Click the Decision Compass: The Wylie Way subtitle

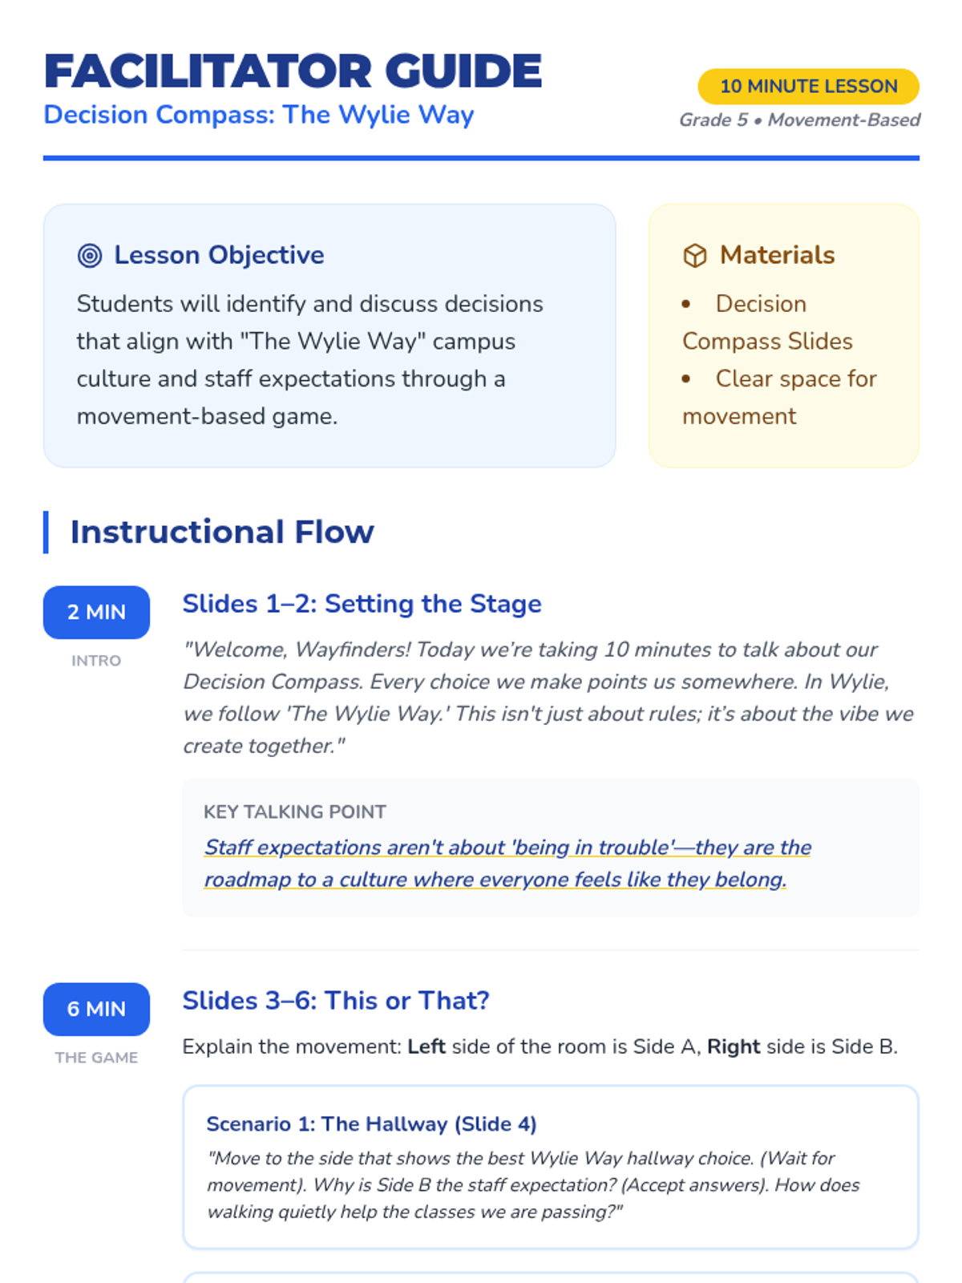pyautogui.click(x=259, y=115)
